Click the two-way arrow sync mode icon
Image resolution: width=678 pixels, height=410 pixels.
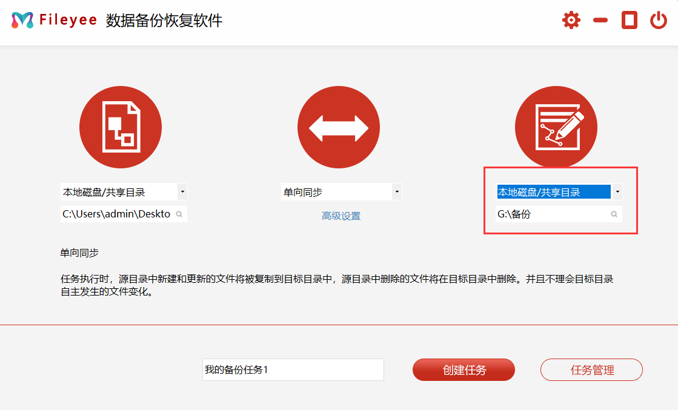(x=338, y=127)
